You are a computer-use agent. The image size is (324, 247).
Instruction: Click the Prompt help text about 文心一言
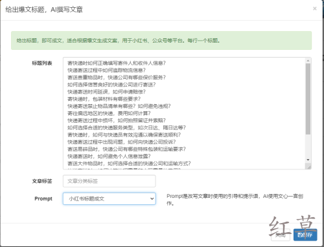tap(235, 200)
